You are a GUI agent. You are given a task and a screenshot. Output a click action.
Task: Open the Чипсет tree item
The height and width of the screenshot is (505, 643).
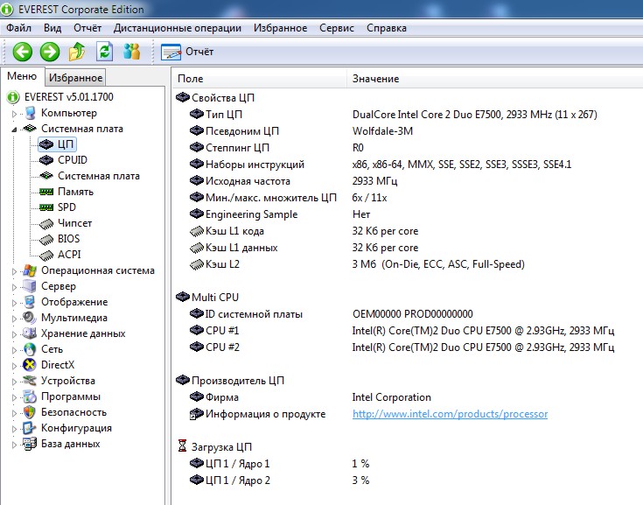[x=74, y=223]
